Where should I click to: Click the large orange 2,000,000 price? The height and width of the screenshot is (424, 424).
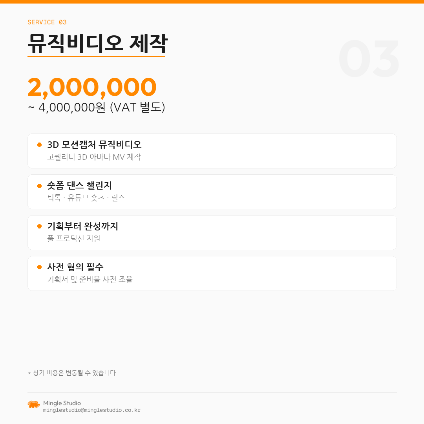(92, 87)
